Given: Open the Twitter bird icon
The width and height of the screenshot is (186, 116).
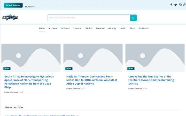Looking at the screenshot, I should pyautogui.click(x=176, y=5).
